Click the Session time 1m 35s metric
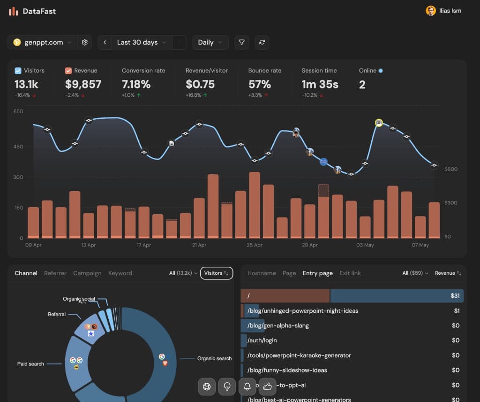 (320, 82)
